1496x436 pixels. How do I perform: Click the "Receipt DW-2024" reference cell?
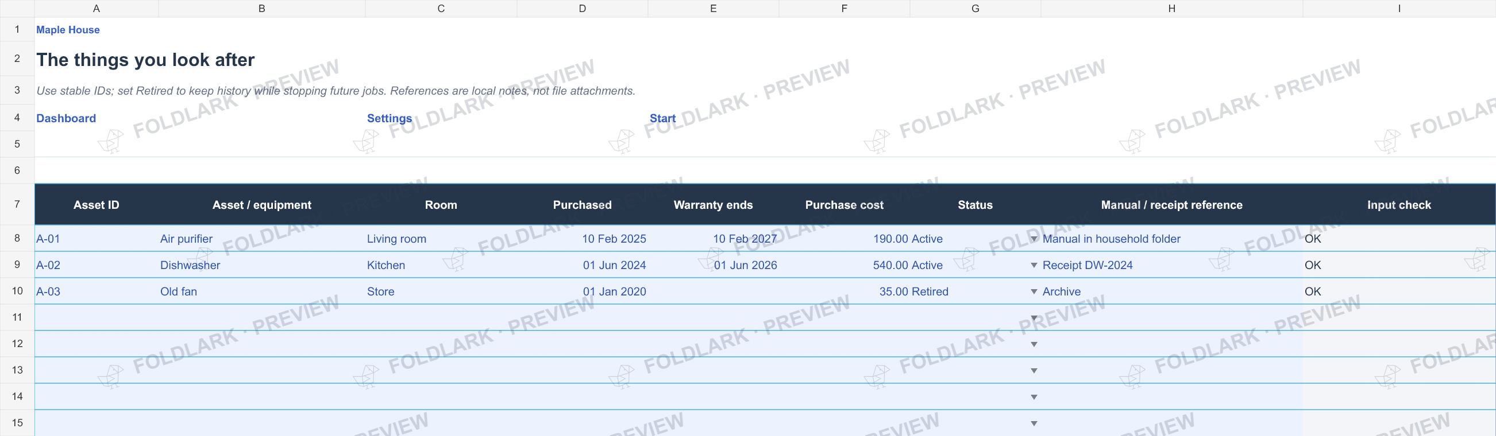(x=1172, y=265)
